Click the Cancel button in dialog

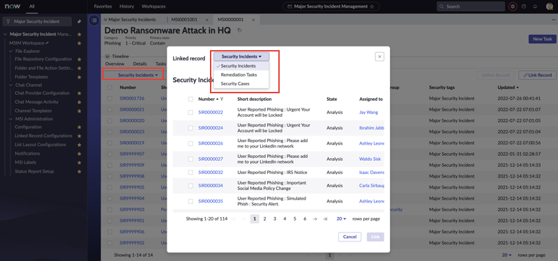(350, 237)
